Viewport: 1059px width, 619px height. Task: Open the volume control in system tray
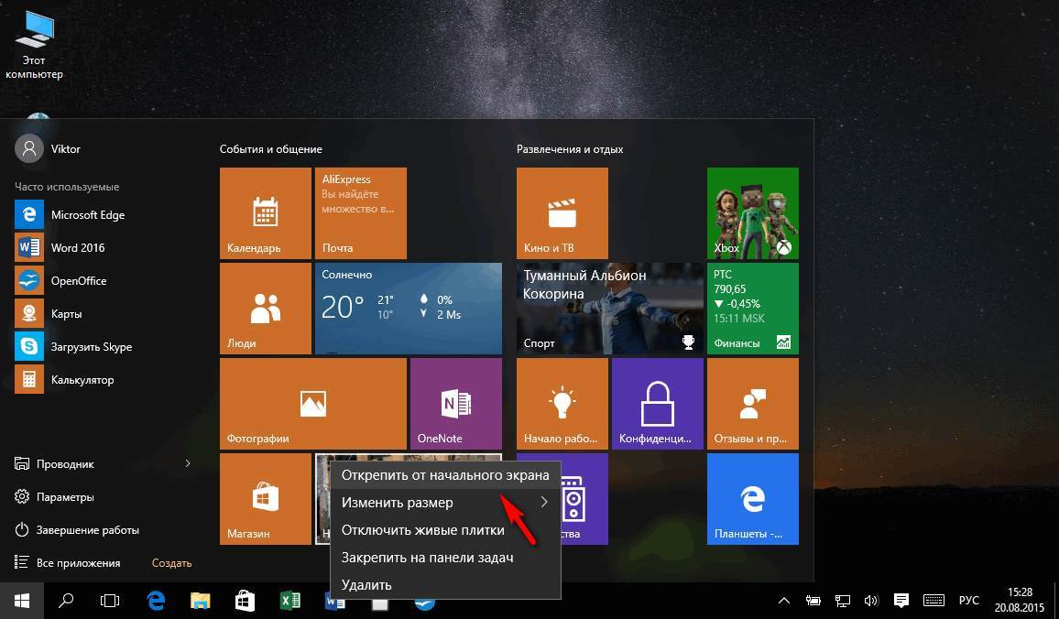click(870, 601)
